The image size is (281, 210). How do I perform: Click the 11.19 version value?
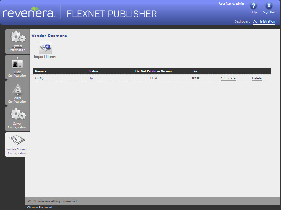pyautogui.click(x=153, y=79)
